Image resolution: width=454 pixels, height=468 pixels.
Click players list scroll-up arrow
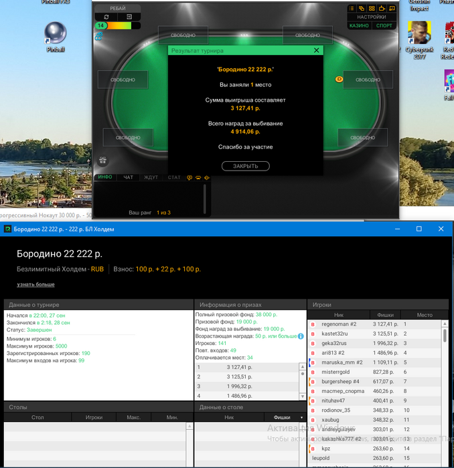[445, 324]
